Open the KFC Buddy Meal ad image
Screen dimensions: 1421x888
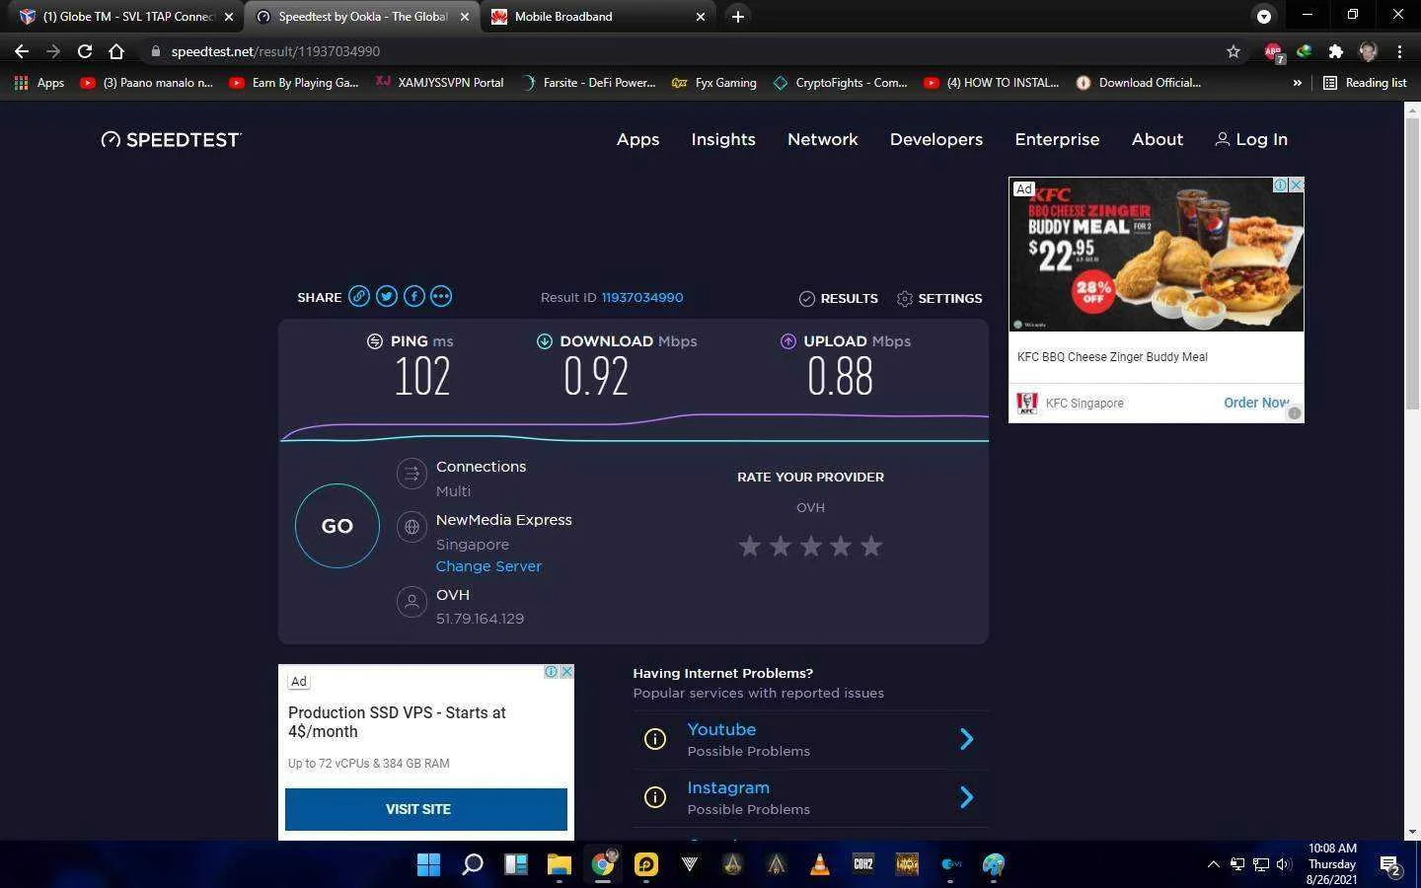point(1157,255)
